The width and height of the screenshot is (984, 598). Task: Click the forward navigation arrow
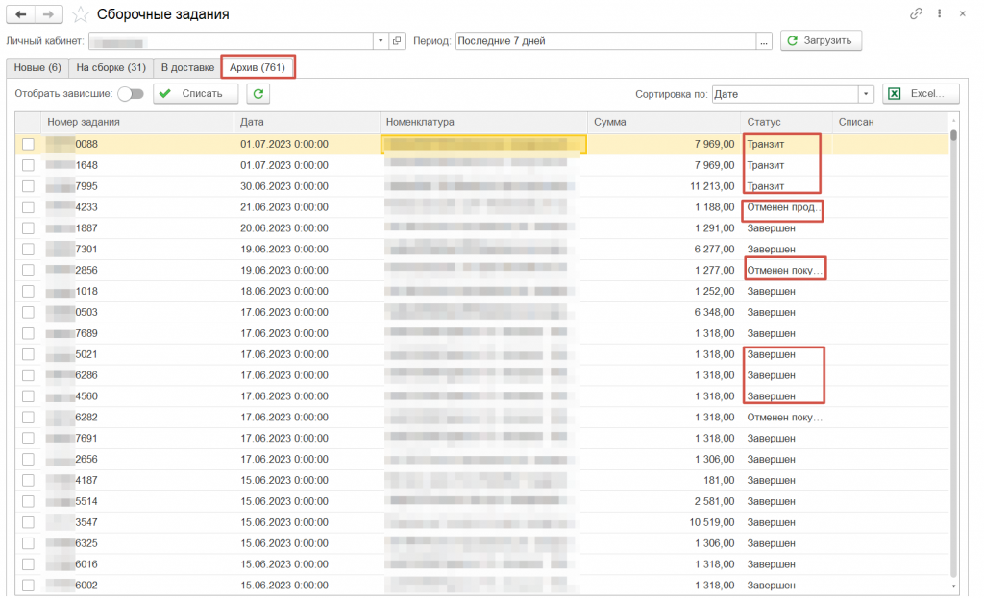click(x=50, y=14)
